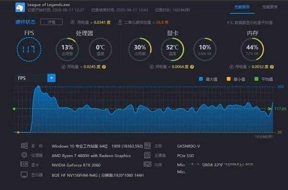Click the graphics card info icon

point(24,164)
